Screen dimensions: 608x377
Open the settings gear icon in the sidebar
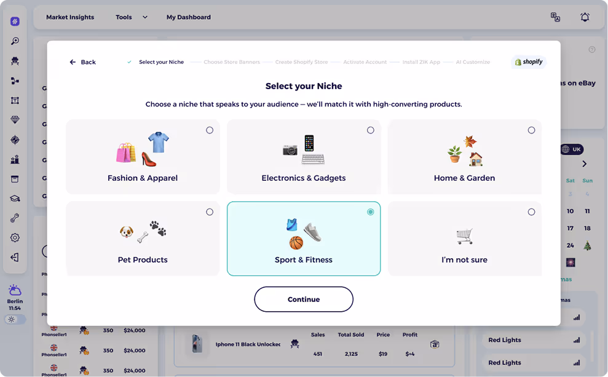click(x=15, y=237)
